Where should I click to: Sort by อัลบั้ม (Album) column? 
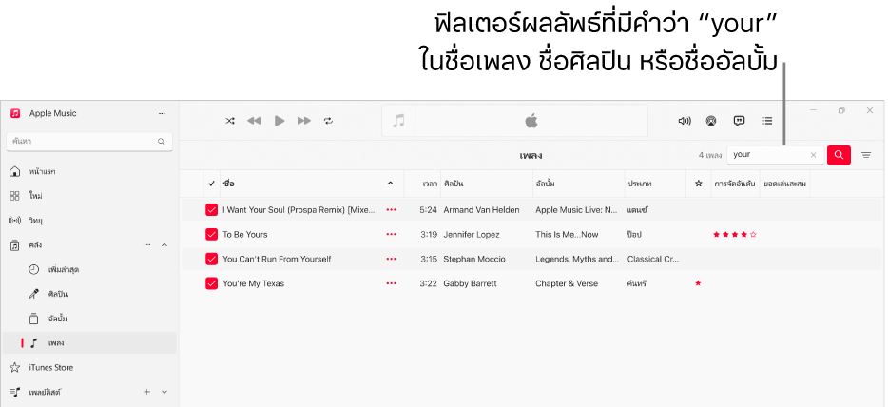[545, 184]
